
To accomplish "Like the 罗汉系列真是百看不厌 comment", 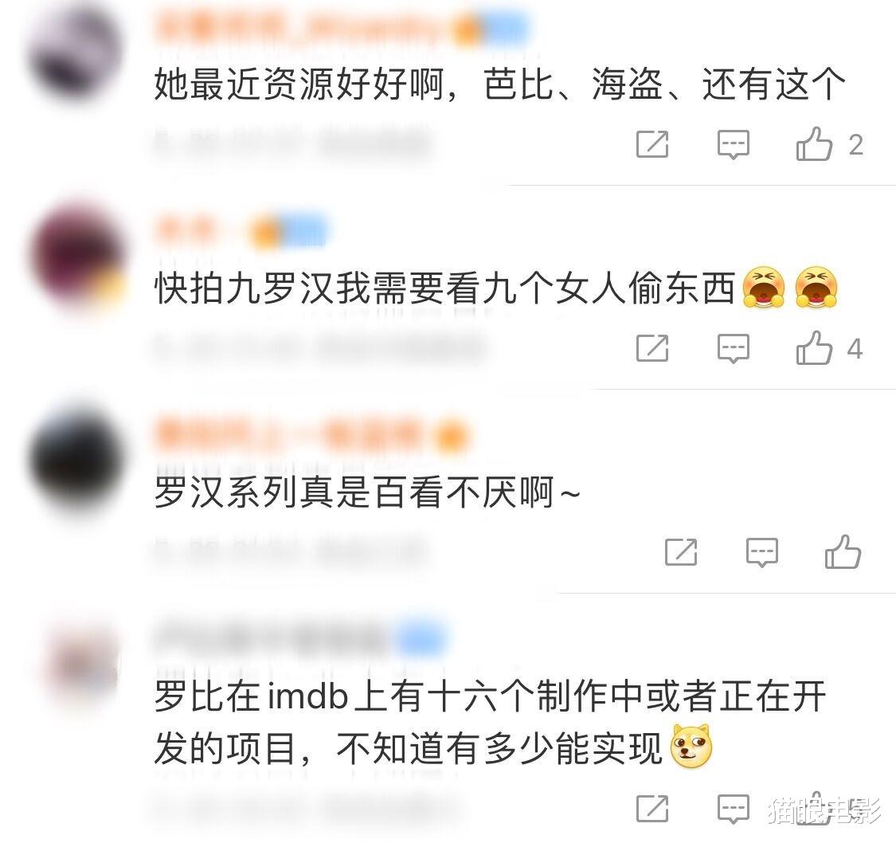I will click(x=843, y=551).
